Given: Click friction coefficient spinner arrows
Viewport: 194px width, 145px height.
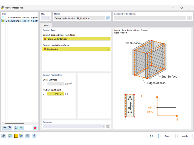Looking at the screenshot, I should (x=61, y=94).
